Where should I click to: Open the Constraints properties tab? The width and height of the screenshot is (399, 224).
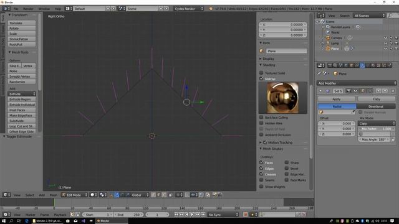tap(357, 65)
